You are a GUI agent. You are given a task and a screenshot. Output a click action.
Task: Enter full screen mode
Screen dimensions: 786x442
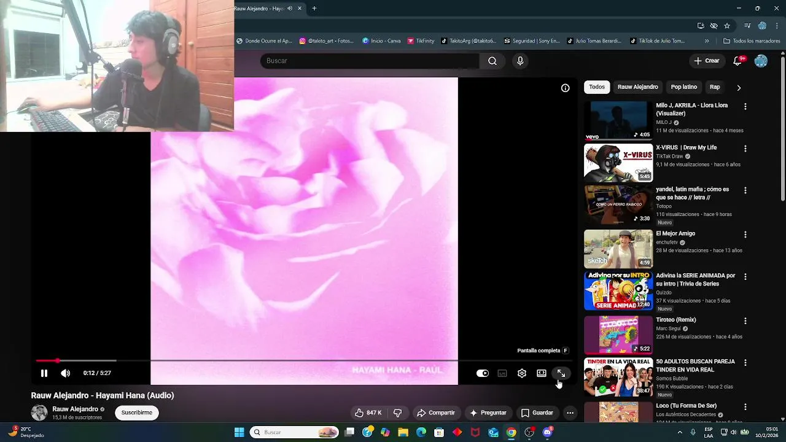561,373
